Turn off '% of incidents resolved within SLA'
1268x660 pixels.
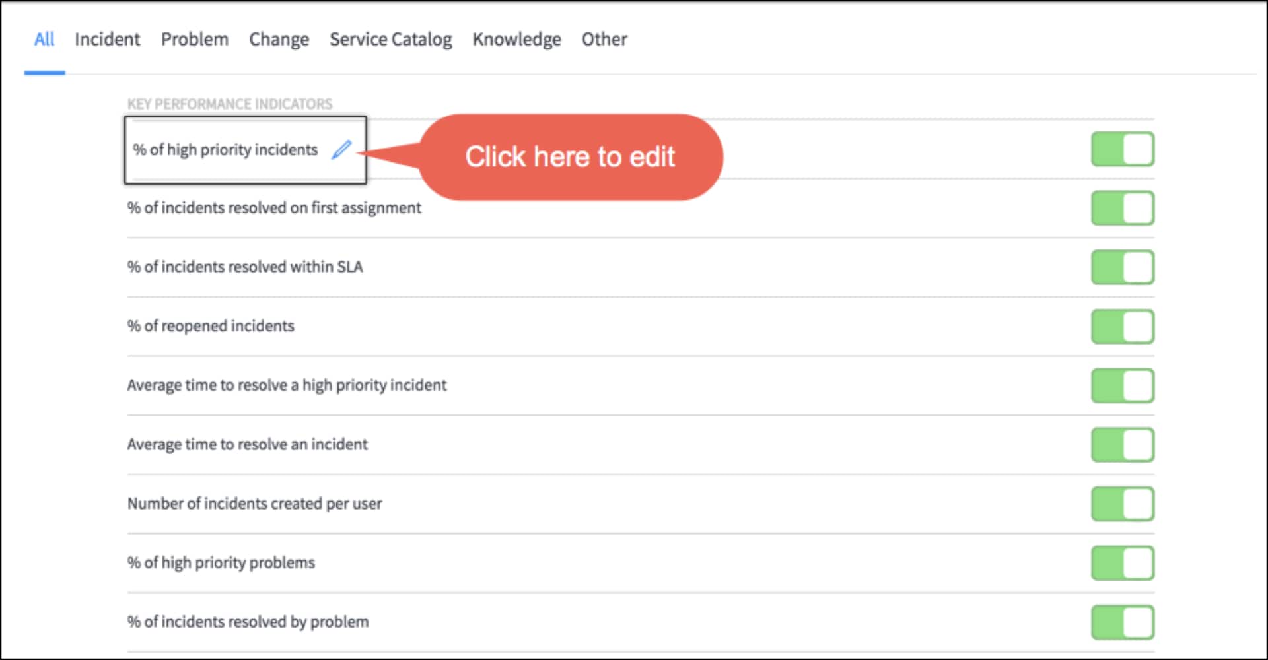1122,267
